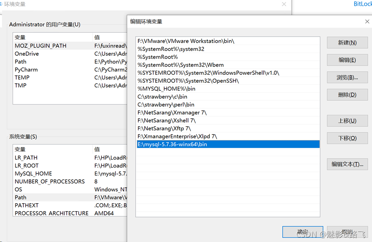
Task: Select MySQL_HOME system variable row
Action: [70, 174]
